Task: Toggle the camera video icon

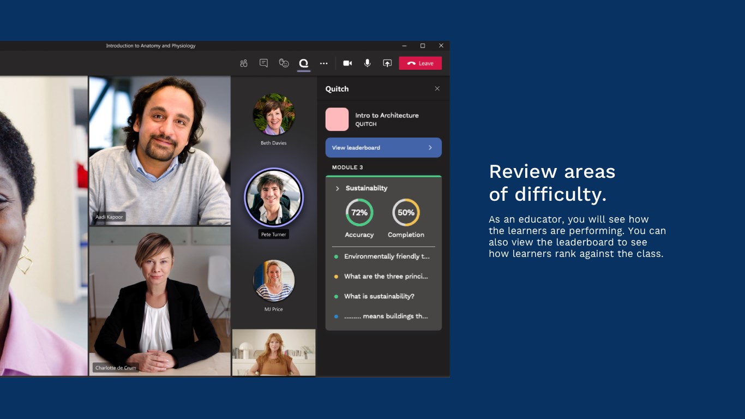Action: click(347, 63)
